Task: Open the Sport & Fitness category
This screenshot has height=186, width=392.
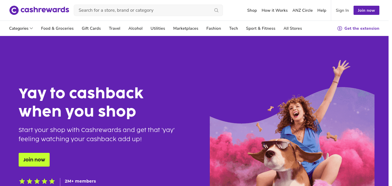Action: 261,28
